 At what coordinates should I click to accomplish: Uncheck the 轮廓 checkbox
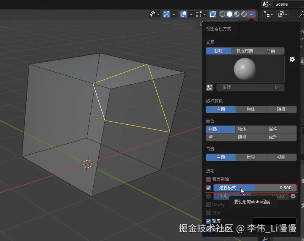208,221
